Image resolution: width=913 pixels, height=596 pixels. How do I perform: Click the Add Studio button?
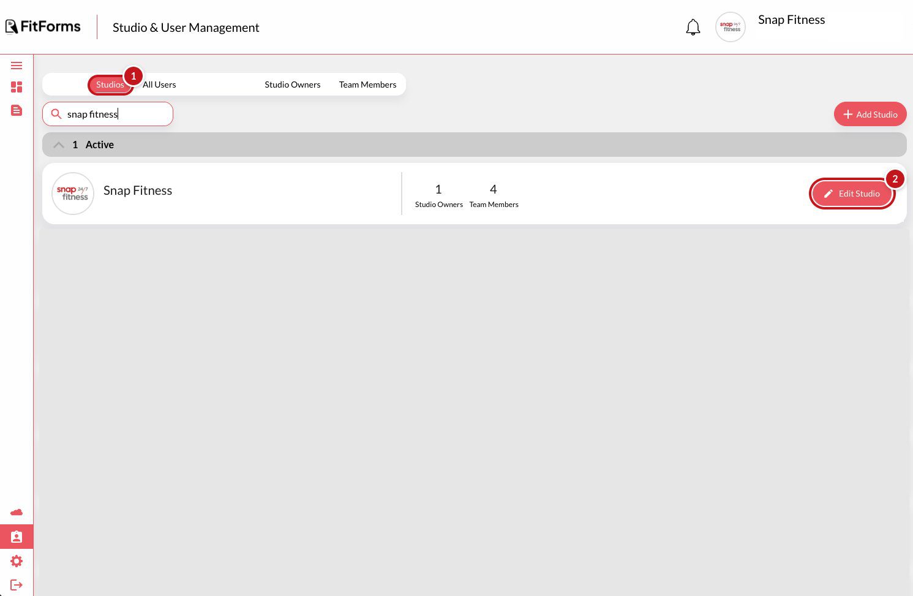coord(870,114)
